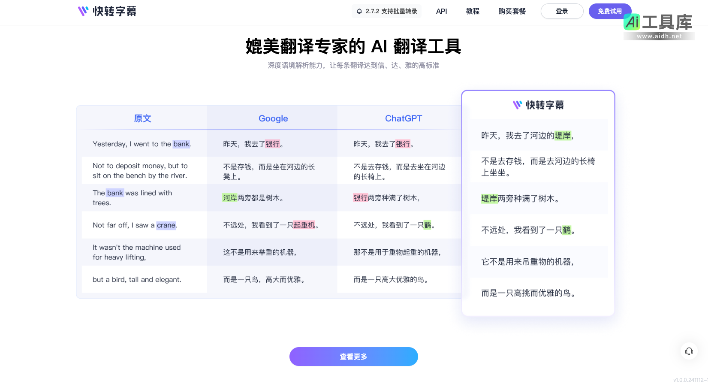Open the 2.7.2 支持批量转录 announcement

[391, 11]
